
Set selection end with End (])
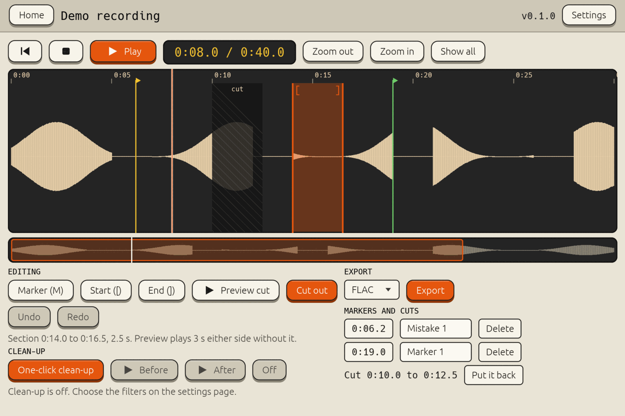click(x=162, y=290)
